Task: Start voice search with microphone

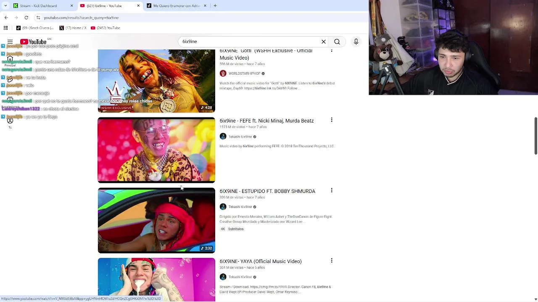Action: point(356,42)
